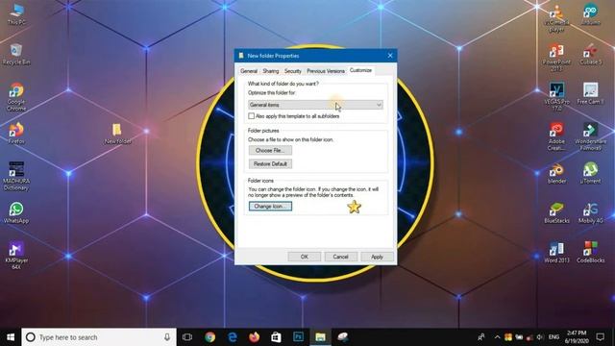Image resolution: width=615 pixels, height=346 pixels.
Task: Select the blender desktop shortcut
Action: [x=556, y=173]
